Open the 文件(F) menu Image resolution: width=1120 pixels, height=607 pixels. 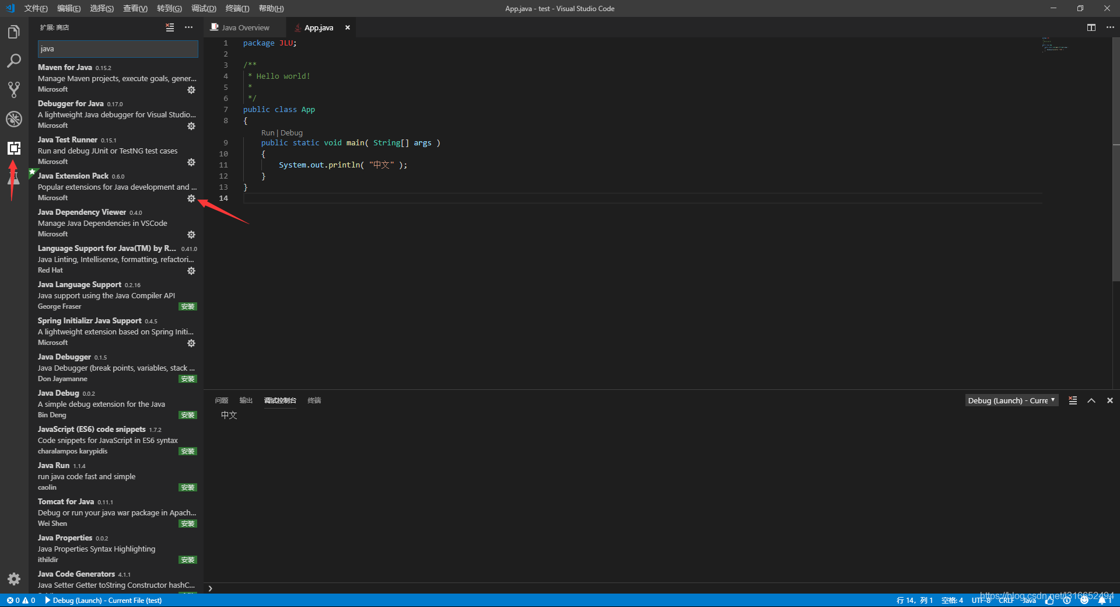[x=36, y=8]
